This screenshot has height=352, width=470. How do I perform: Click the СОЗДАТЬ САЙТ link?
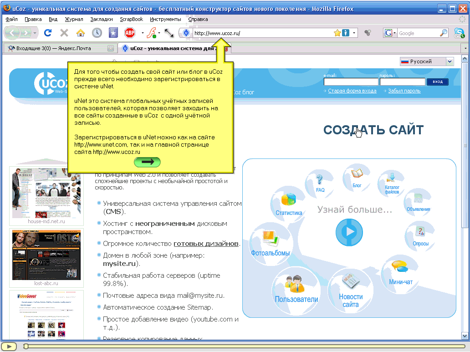(x=373, y=130)
